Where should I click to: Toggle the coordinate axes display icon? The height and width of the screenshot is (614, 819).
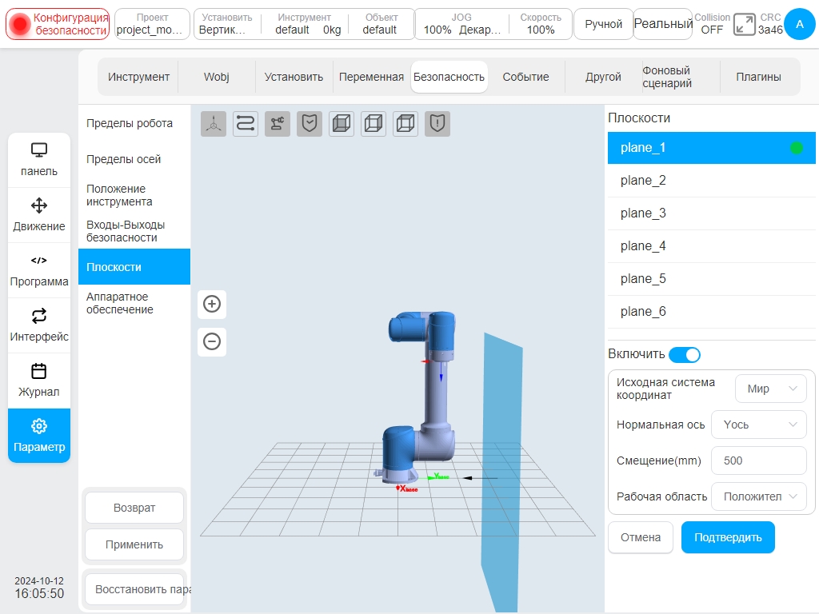(213, 124)
